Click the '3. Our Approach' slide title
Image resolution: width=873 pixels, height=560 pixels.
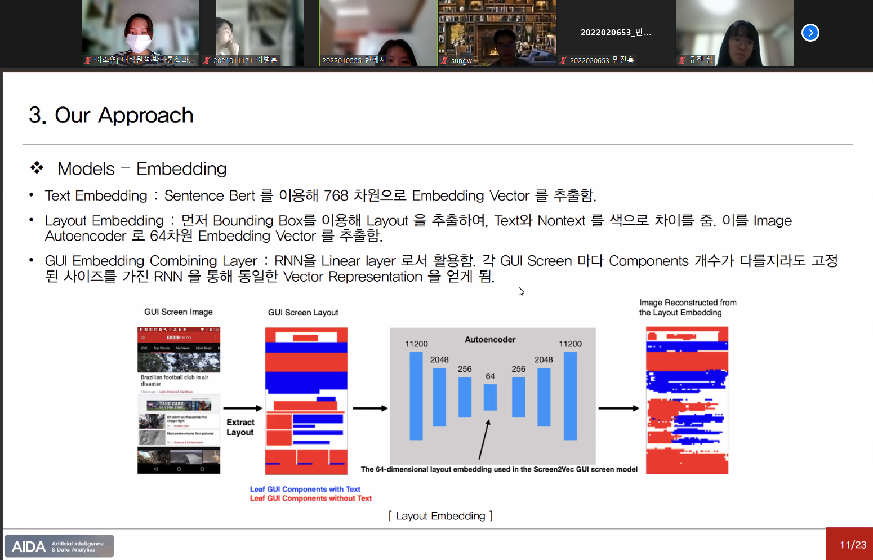pos(111,115)
